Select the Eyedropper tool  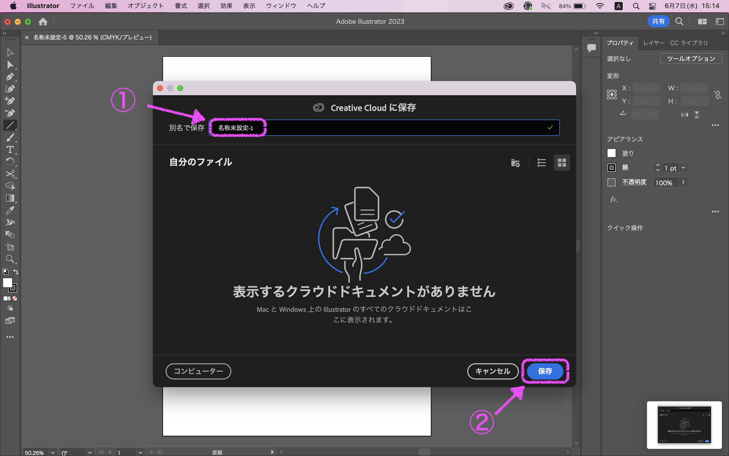(x=10, y=211)
